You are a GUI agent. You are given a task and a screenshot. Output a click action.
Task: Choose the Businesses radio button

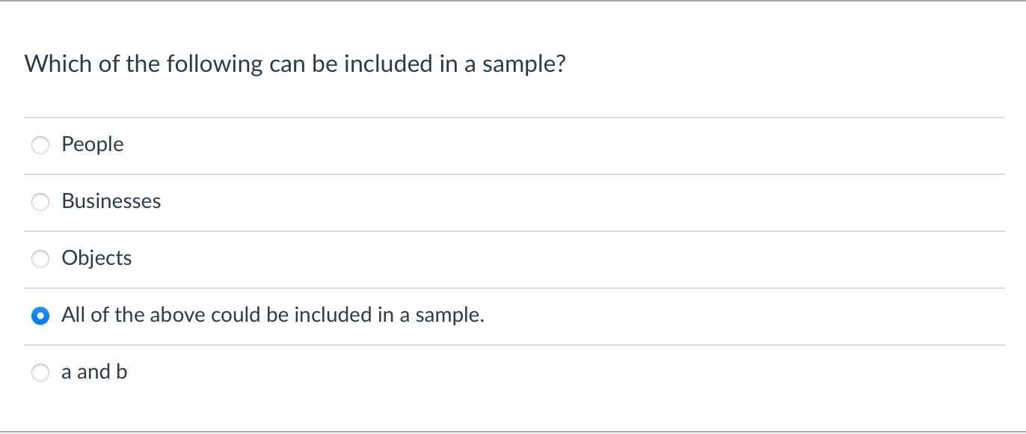40,202
